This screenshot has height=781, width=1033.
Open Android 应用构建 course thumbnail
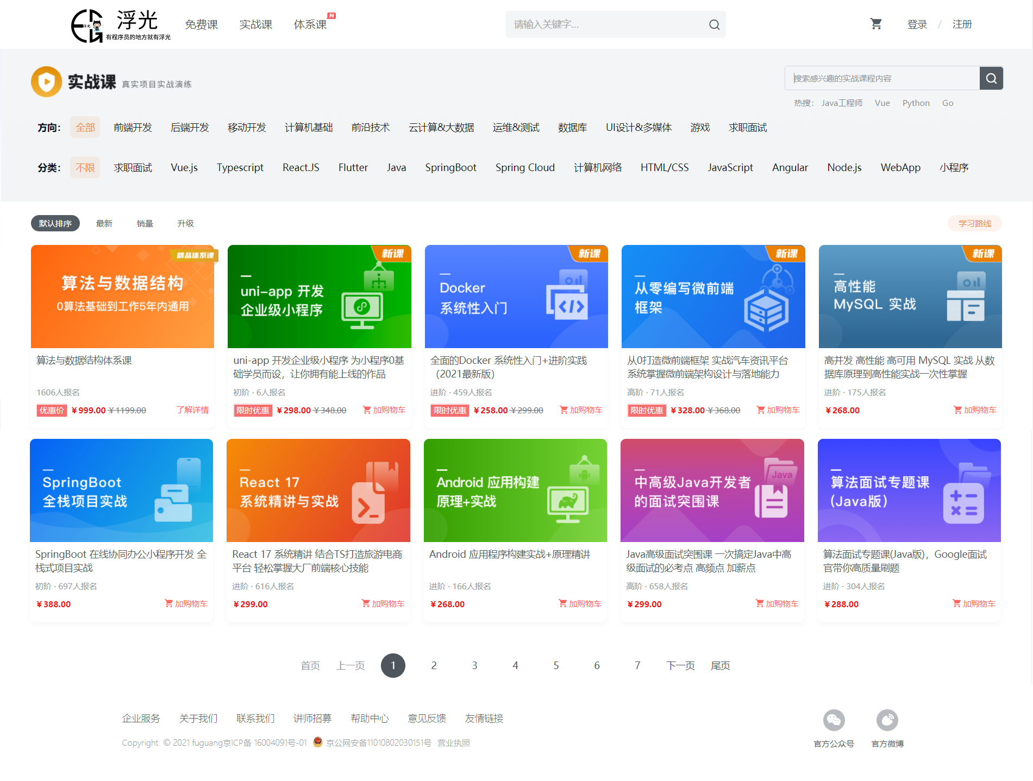coord(515,490)
